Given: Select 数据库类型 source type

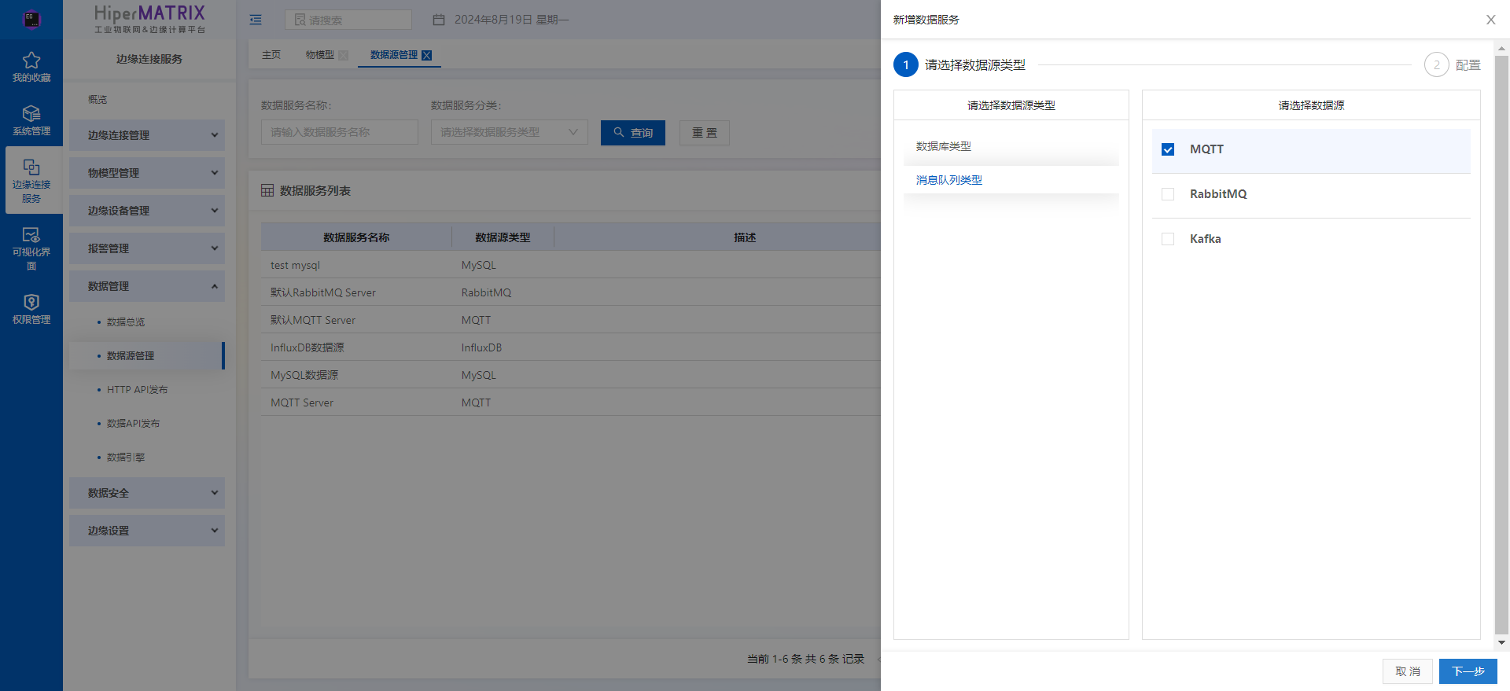Looking at the screenshot, I should coord(1011,146).
